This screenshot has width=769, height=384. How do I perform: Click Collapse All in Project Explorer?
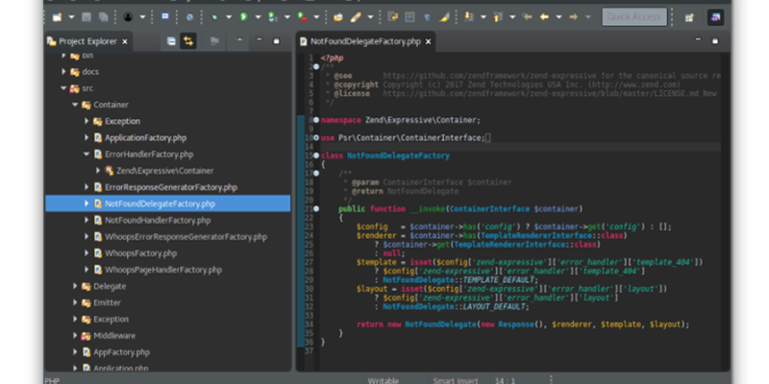170,41
